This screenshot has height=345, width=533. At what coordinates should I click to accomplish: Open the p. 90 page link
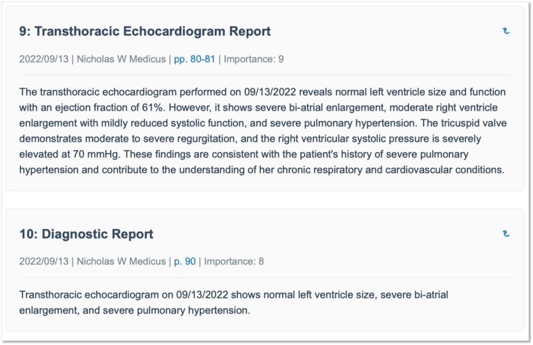tap(185, 261)
